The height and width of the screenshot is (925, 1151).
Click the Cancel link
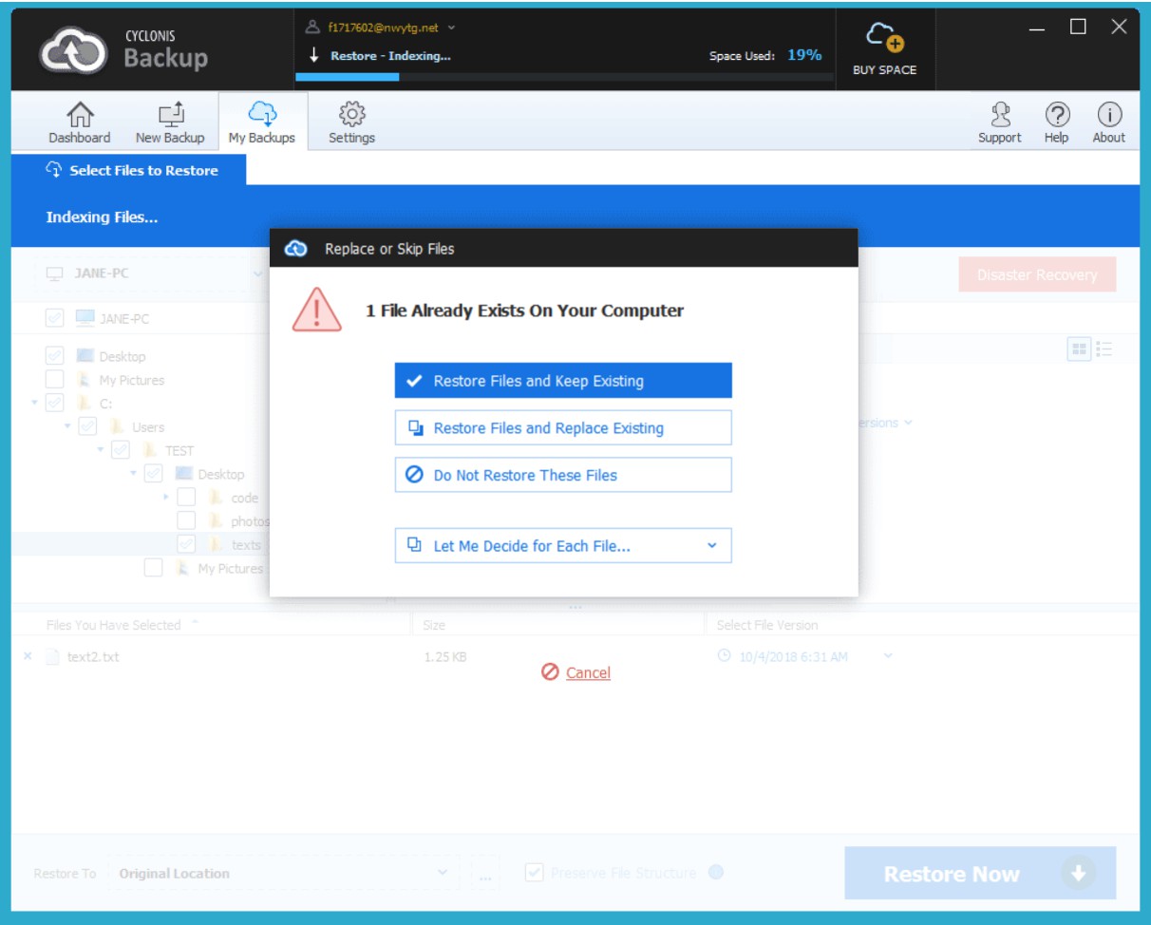tap(587, 672)
